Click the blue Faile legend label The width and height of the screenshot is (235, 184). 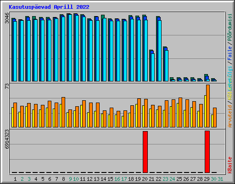pos(230,53)
